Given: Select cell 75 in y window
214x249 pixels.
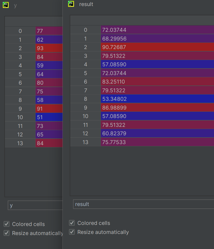Looking at the screenshot, I should pyautogui.click(x=49, y=91).
